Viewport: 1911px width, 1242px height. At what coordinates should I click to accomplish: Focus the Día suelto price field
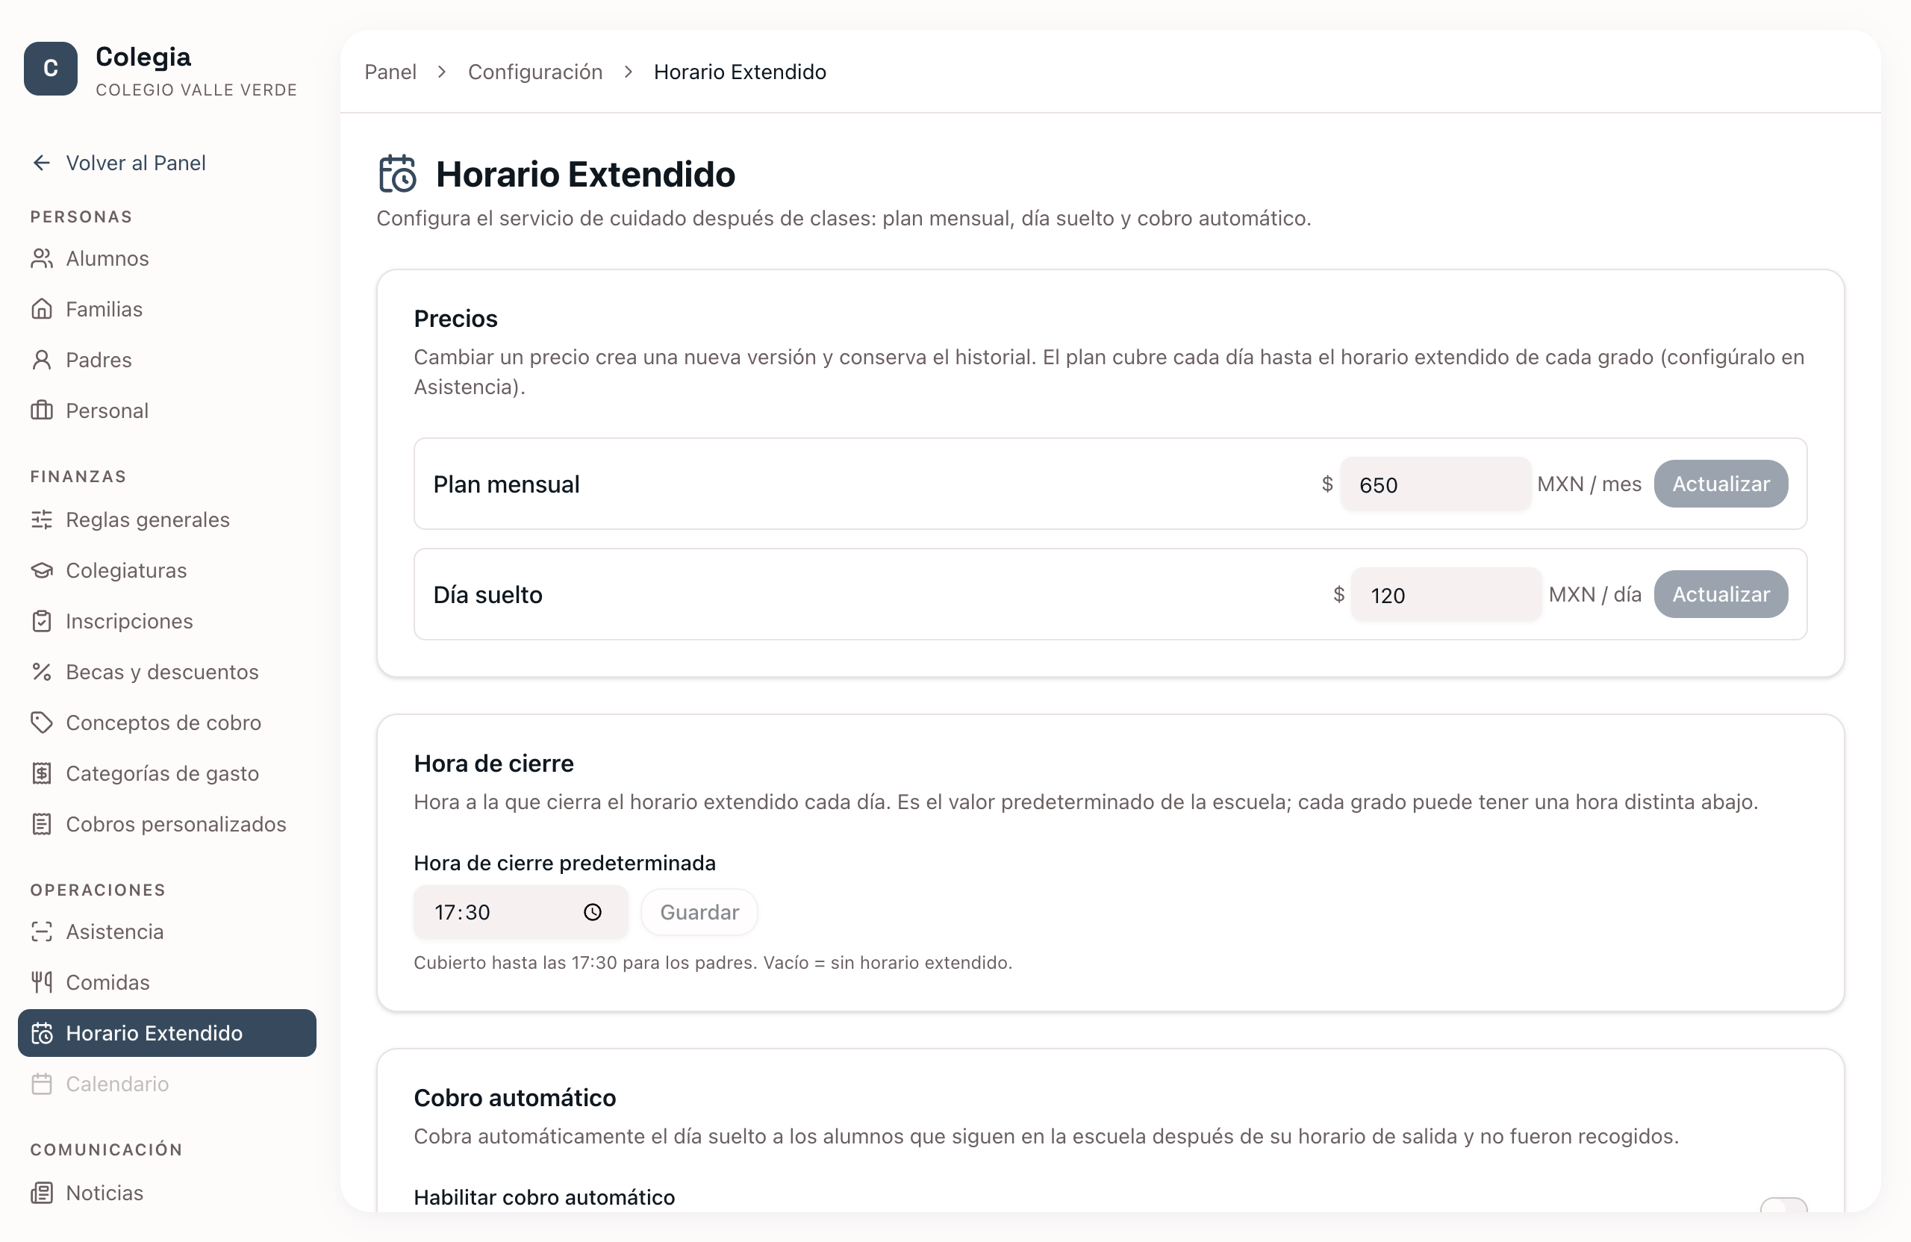pos(1446,594)
